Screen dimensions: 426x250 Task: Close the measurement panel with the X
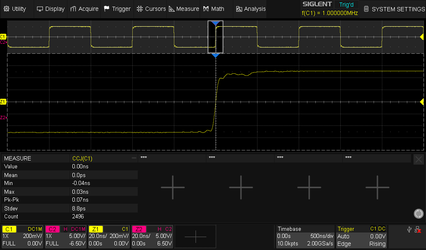coord(419,159)
